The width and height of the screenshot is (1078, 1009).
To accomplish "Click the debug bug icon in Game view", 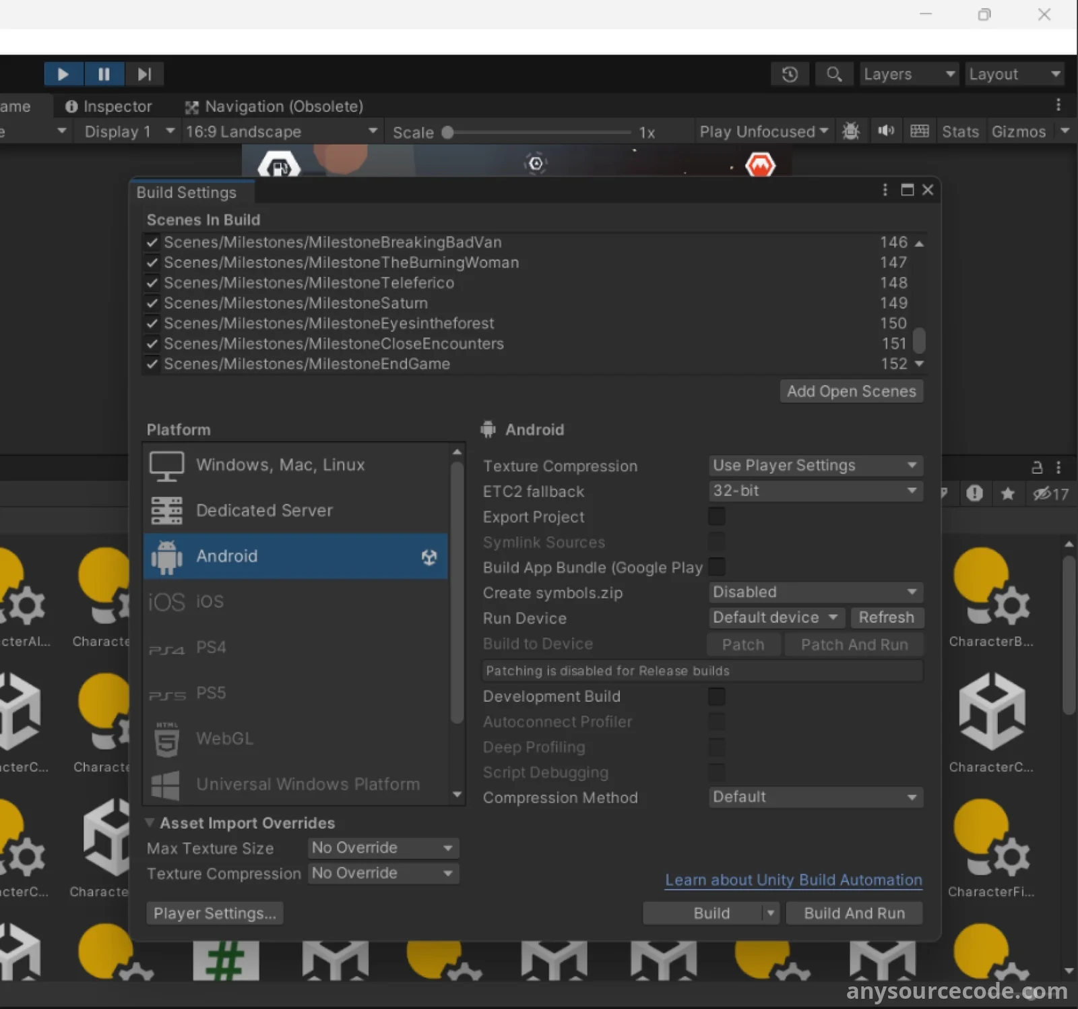I will [x=851, y=131].
